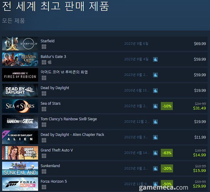This screenshot has width=210, height=192.
Task: Click the Windows icon under Starfield
Action: [44, 47]
